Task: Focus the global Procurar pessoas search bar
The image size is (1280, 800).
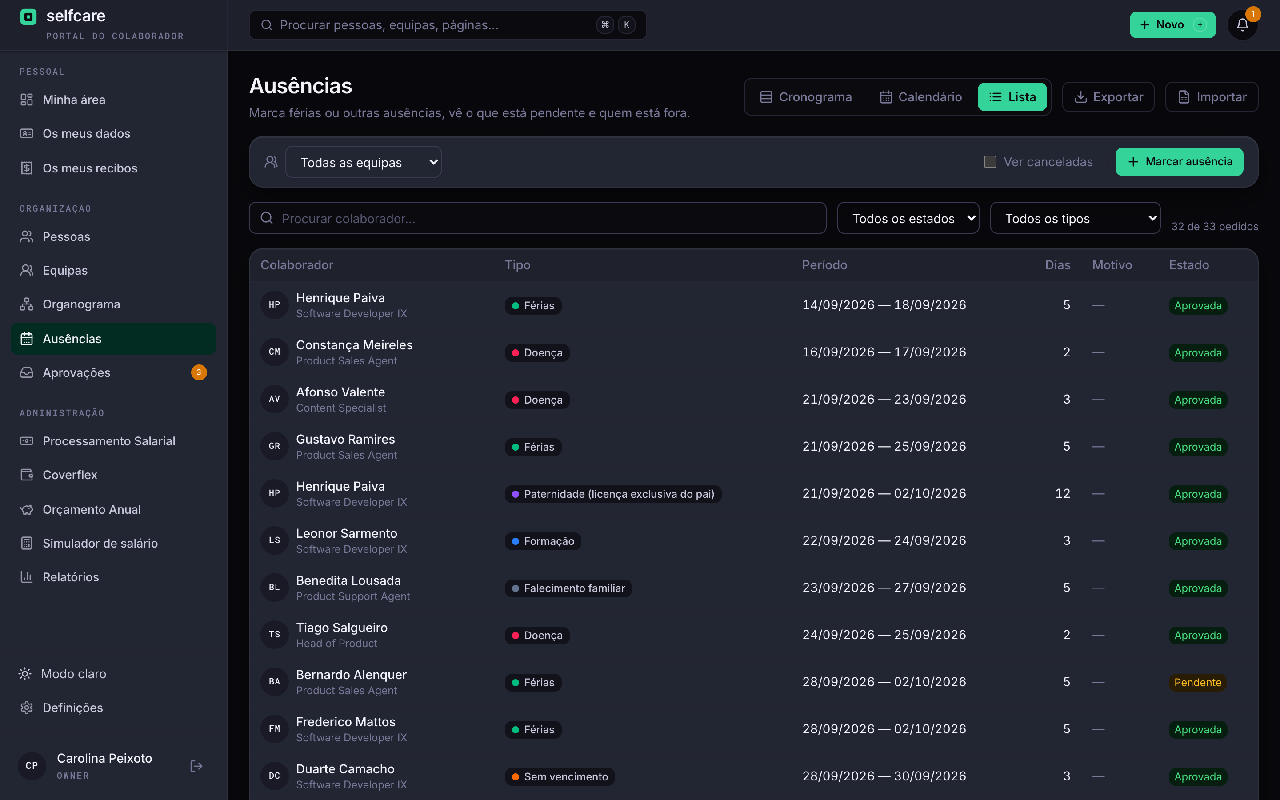Action: point(448,25)
